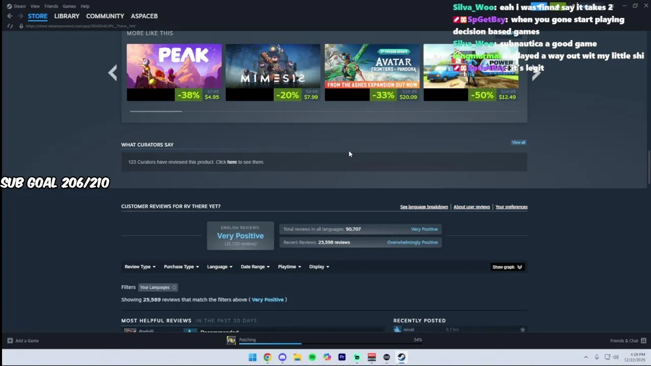Click the store URL address field

(x=81, y=26)
